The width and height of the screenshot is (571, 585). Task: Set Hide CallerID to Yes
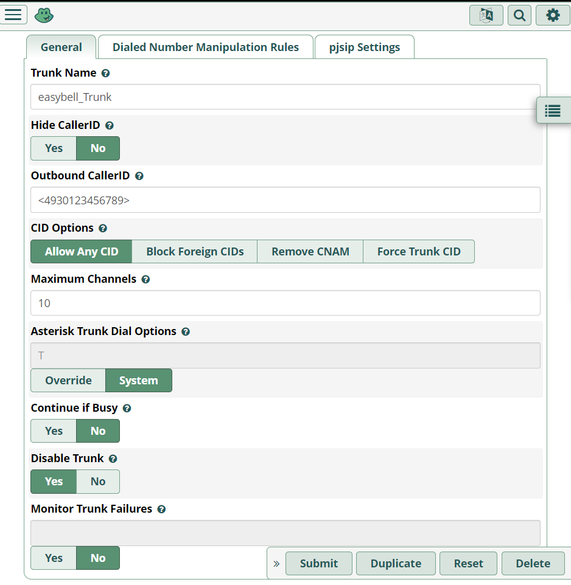pyautogui.click(x=54, y=148)
